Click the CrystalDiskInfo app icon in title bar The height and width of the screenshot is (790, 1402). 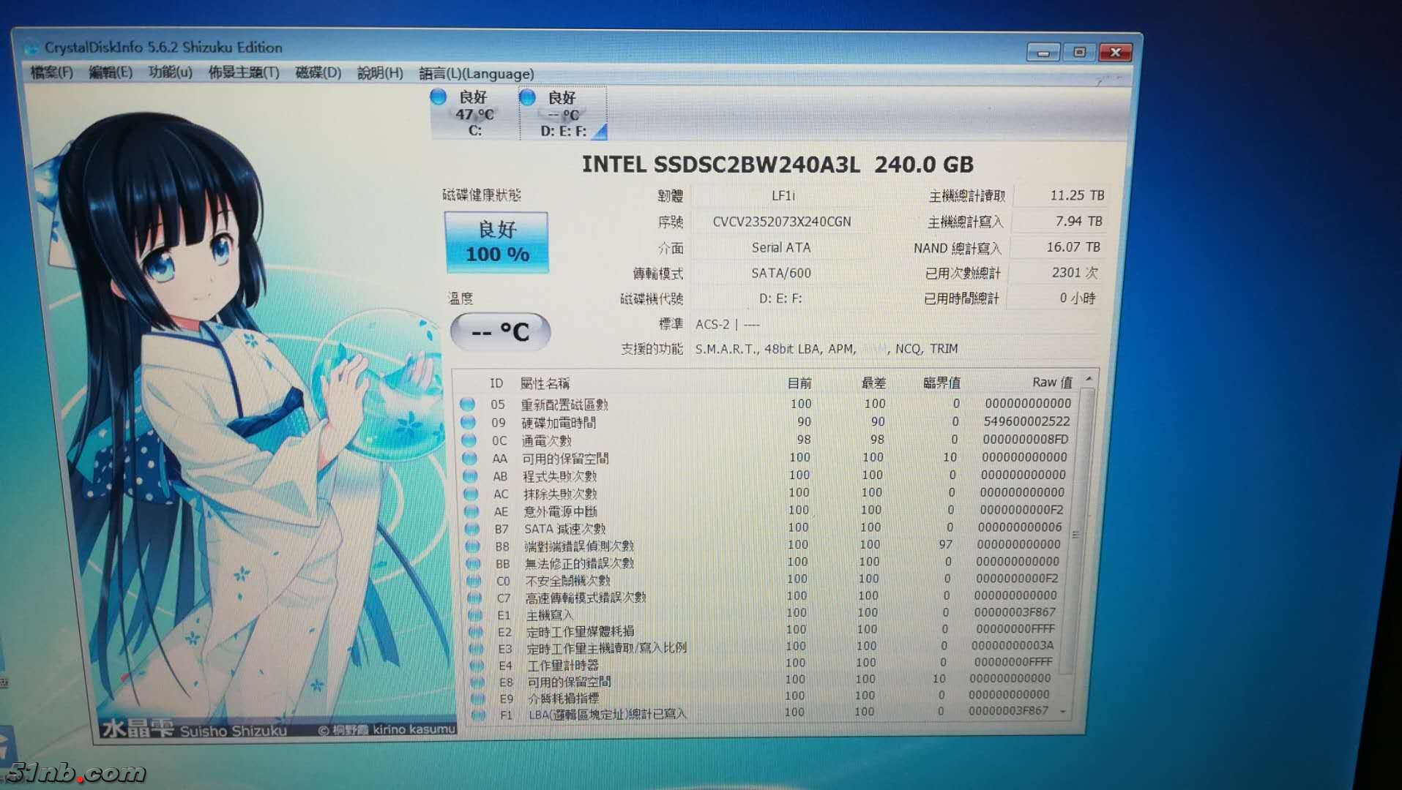(31, 48)
